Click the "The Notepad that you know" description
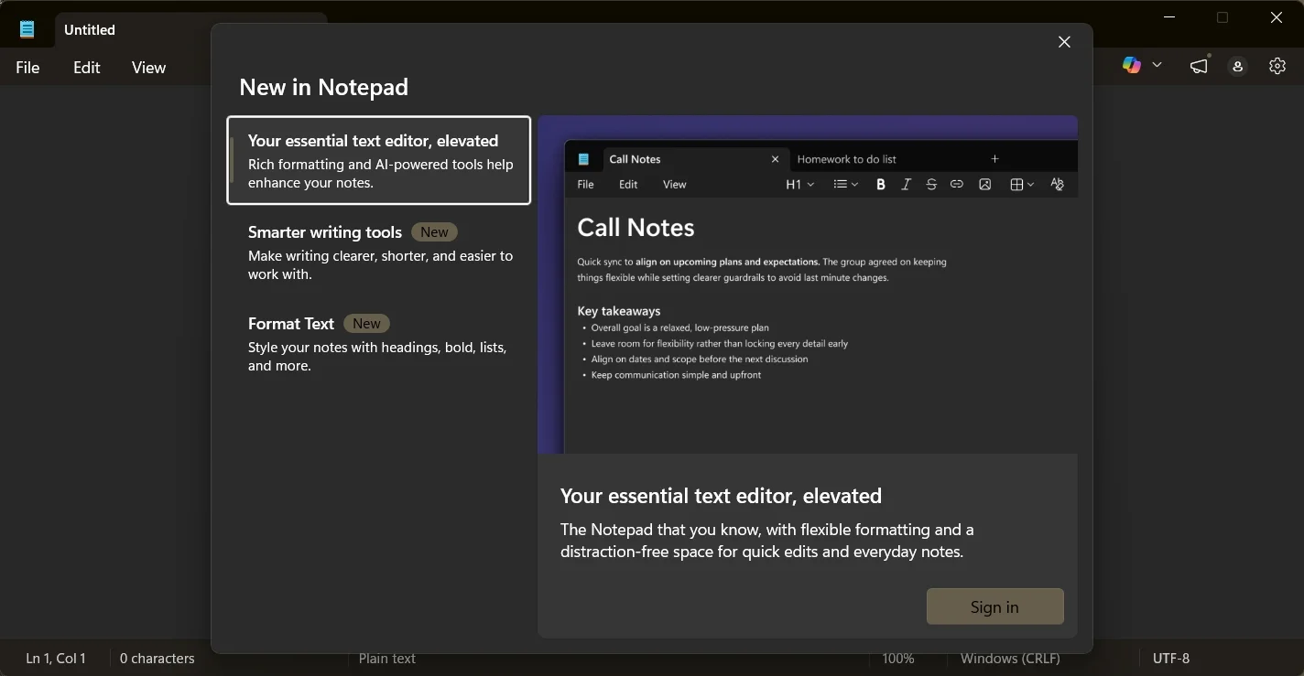This screenshot has height=676, width=1304. (767, 541)
